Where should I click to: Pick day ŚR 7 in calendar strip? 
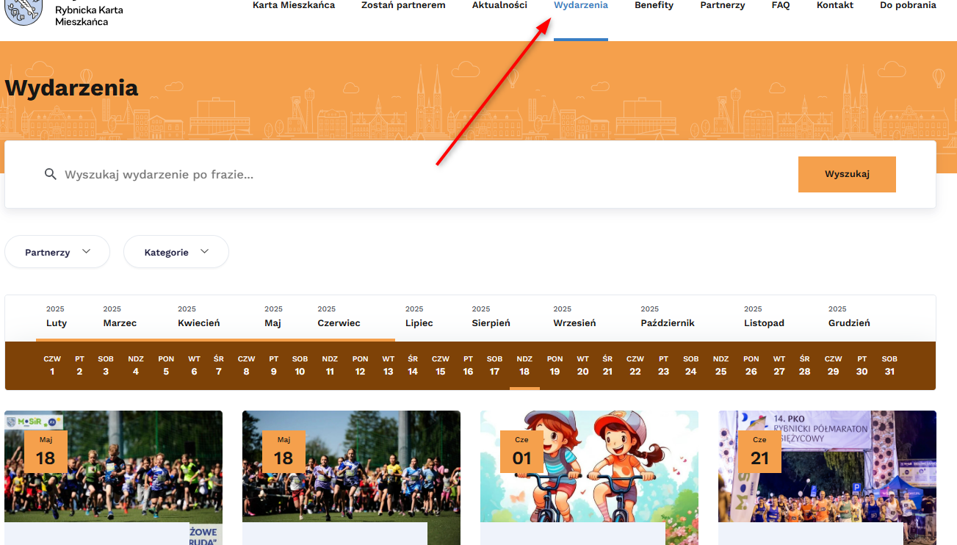219,365
